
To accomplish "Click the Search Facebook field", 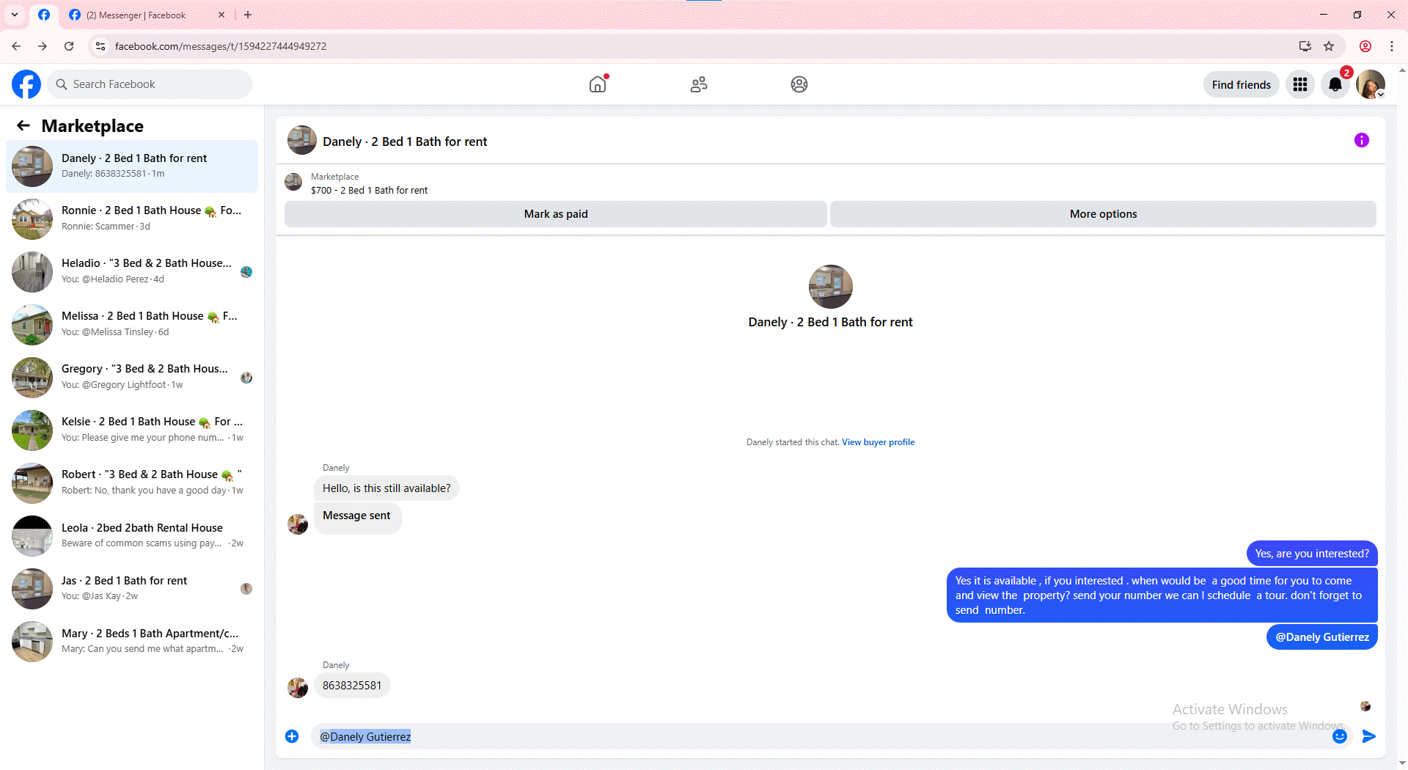I will tap(150, 84).
